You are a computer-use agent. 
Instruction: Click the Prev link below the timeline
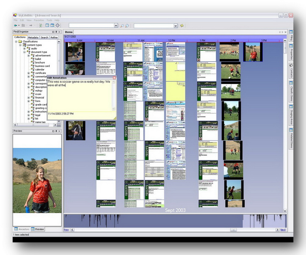coord(66,230)
